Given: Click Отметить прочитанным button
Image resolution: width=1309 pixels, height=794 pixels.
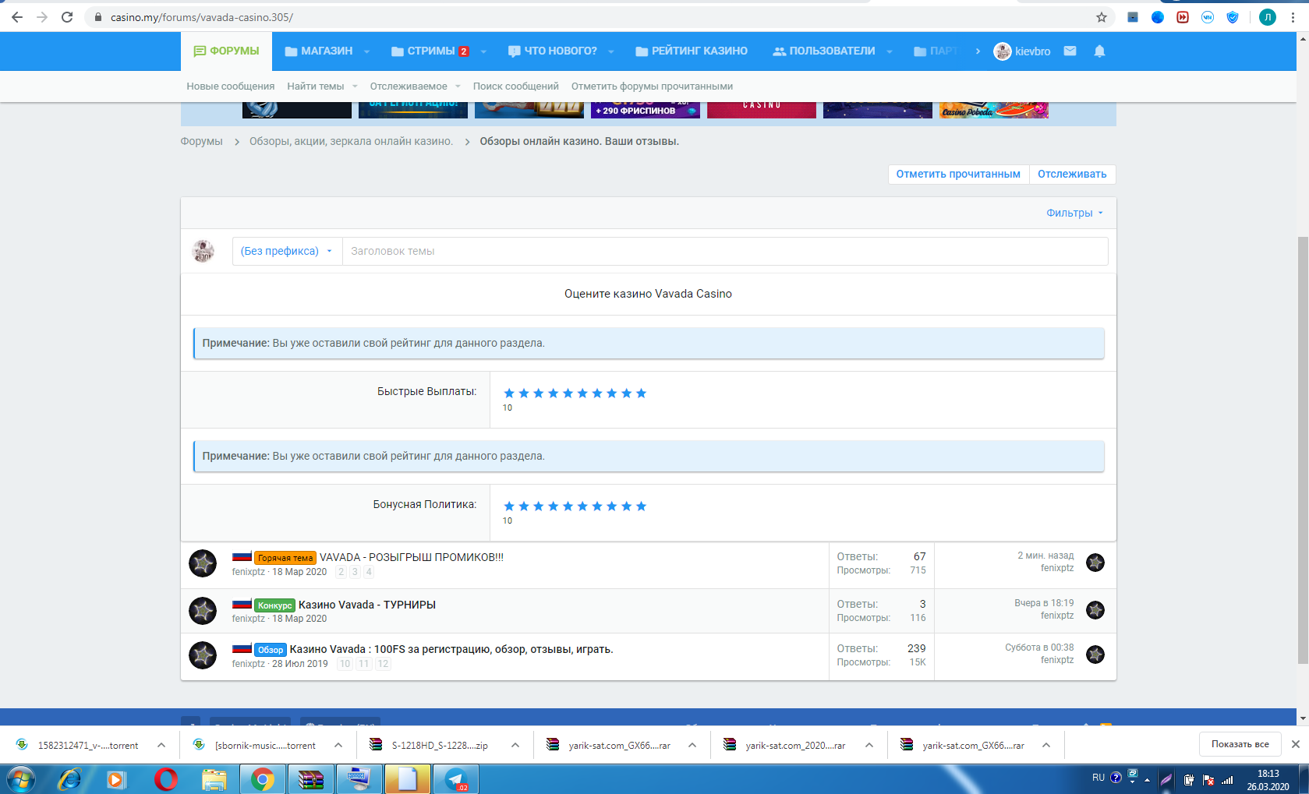Looking at the screenshot, I should click(958, 174).
